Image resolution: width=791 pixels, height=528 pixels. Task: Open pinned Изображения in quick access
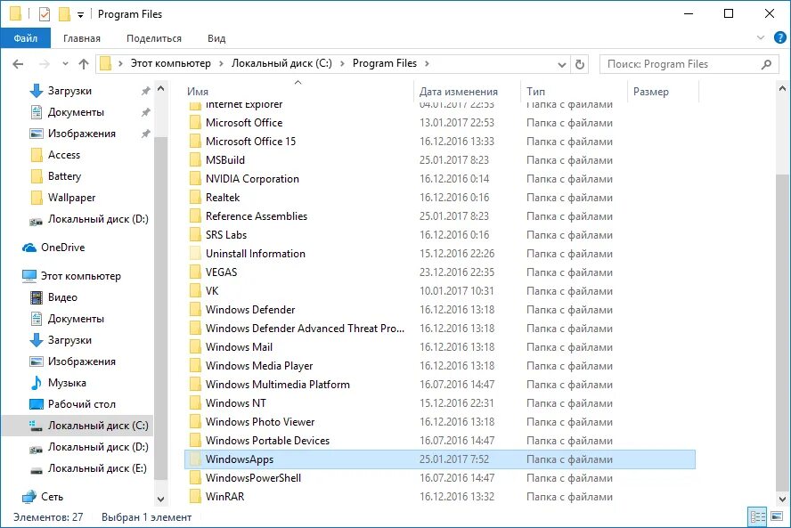point(82,134)
